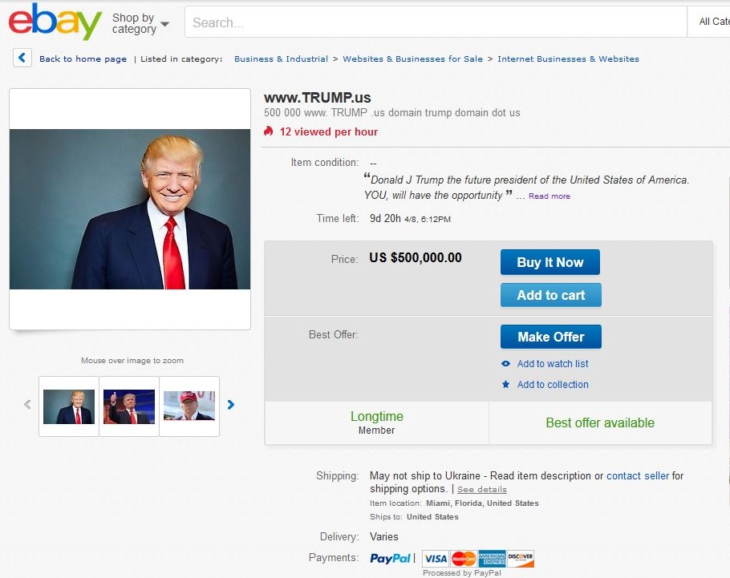The image size is (730, 578).
Task: Click the star icon for collection
Action: click(x=505, y=385)
